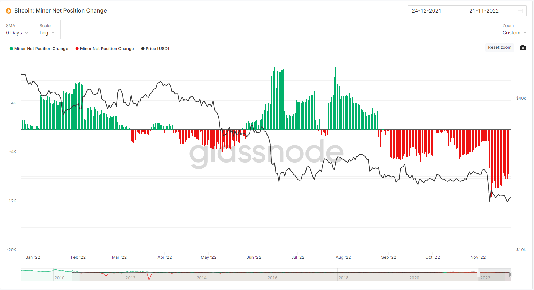Click 2020 in the navigator timeline
This screenshot has width=534, height=290.
coord(415,278)
